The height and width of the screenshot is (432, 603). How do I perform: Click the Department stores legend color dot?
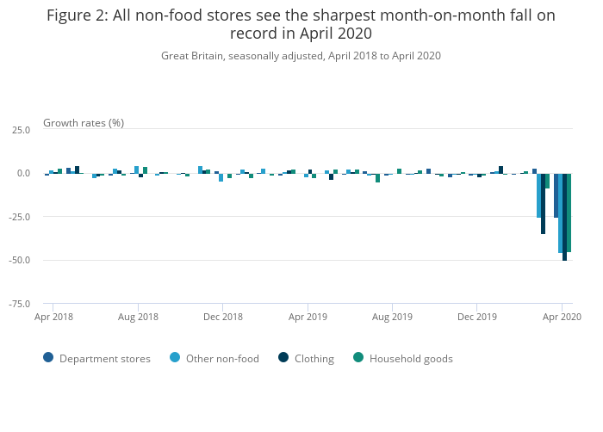click(48, 358)
